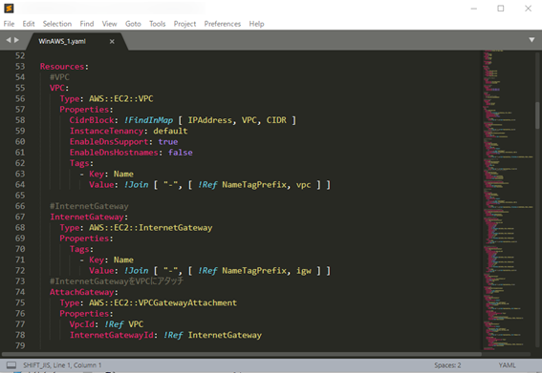This screenshot has width=542, height=373.
Task: Click the 'default' value on line 59
Action: [x=170, y=131]
